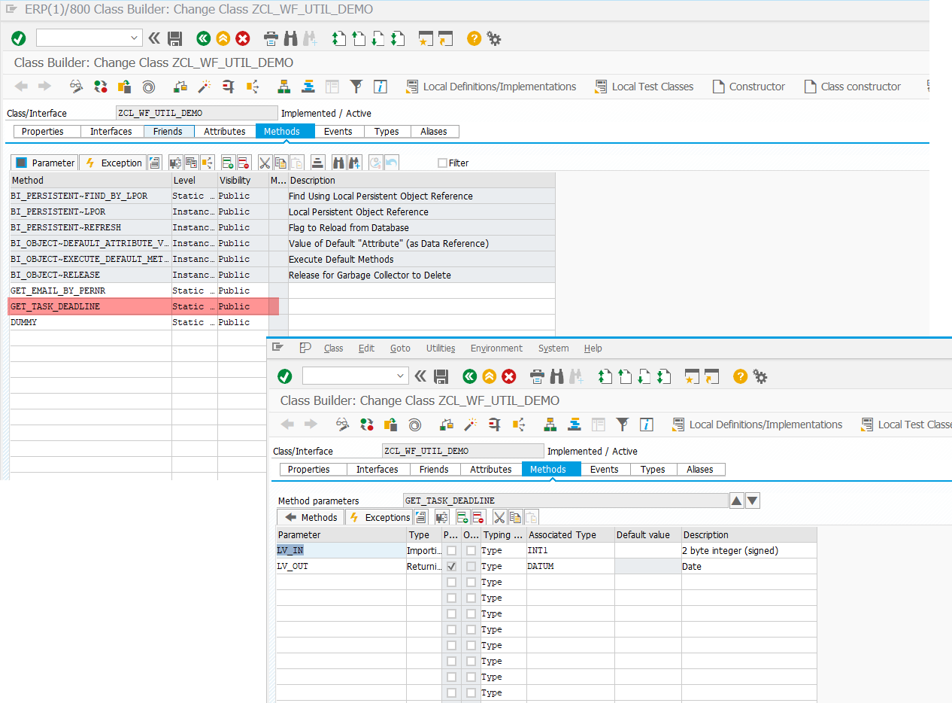The height and width of the screenshot is (703, 952).
Task: Click down triangle for next method
Action: (753, 501)
